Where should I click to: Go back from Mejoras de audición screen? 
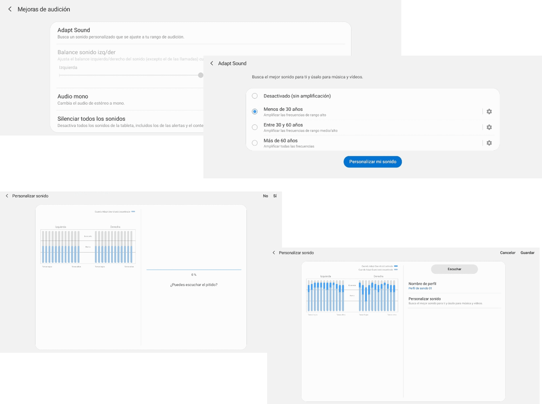[10, 9]
